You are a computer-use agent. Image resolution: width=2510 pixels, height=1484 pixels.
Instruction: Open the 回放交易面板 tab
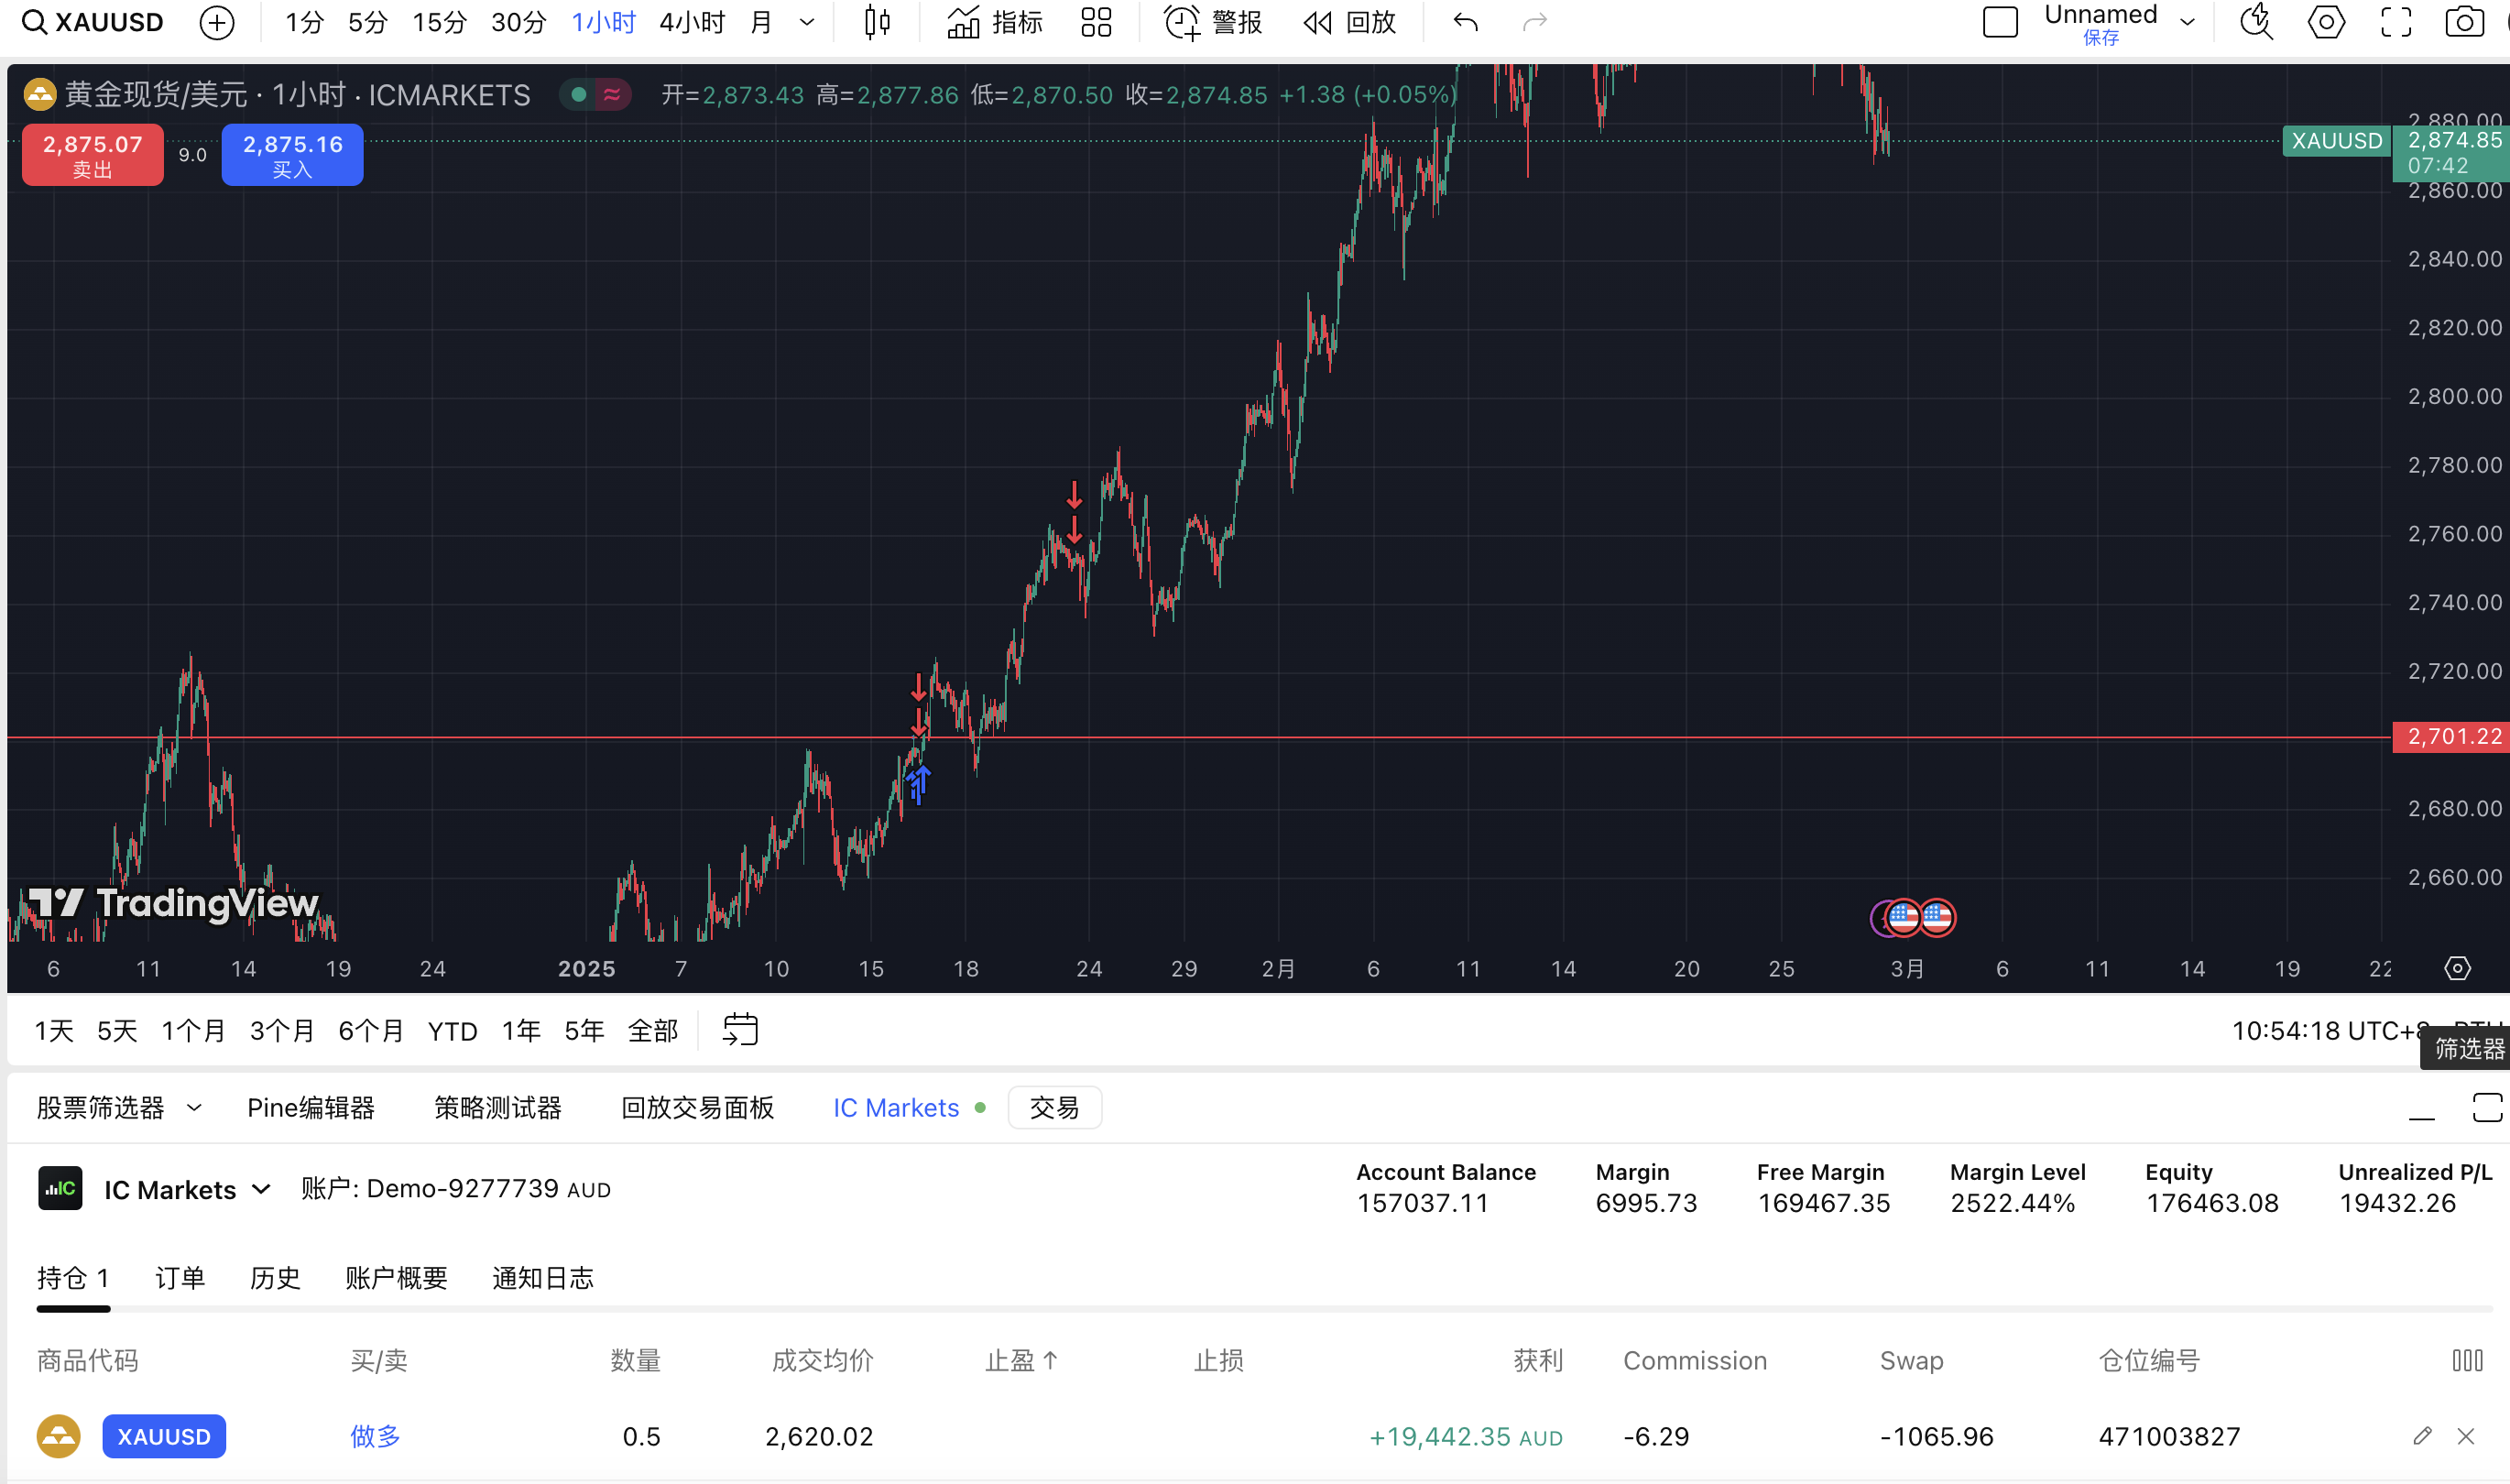pyautogui.click(x=698, y=1108)
